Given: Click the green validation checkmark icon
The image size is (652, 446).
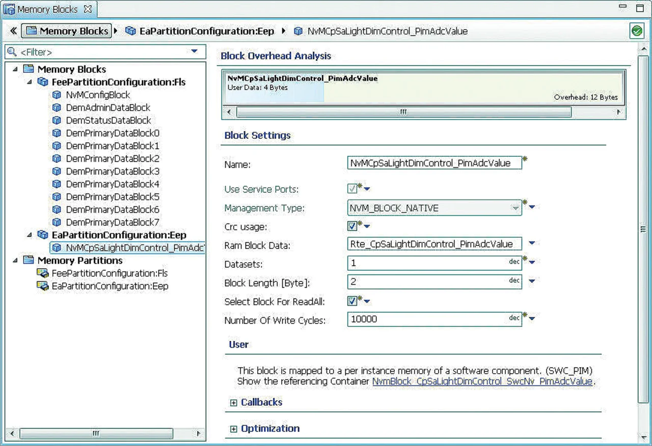Looking at the screenshot, I should pyautogui.click(x=637, y=31).
